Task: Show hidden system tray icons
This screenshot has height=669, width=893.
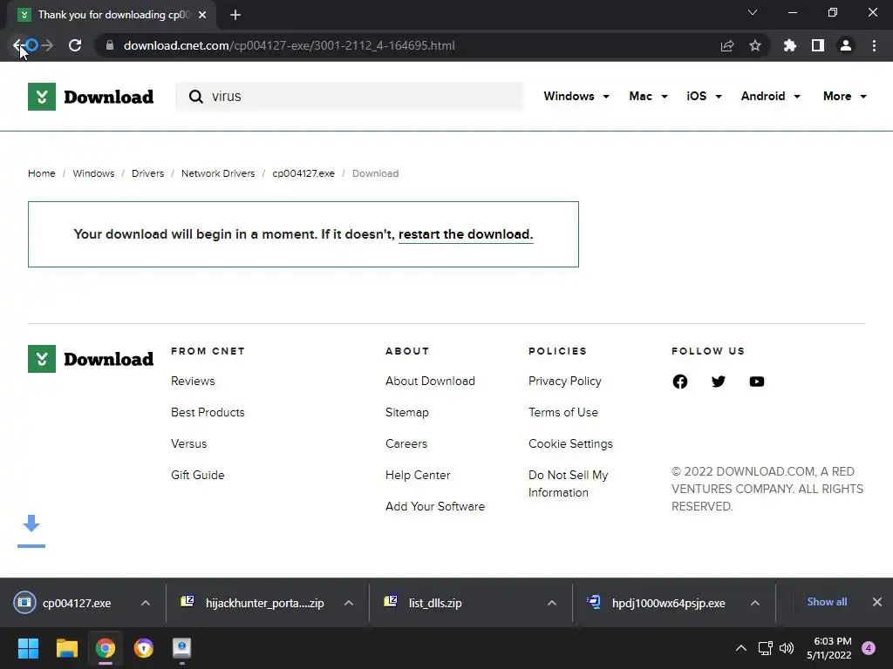Action: 741,648
